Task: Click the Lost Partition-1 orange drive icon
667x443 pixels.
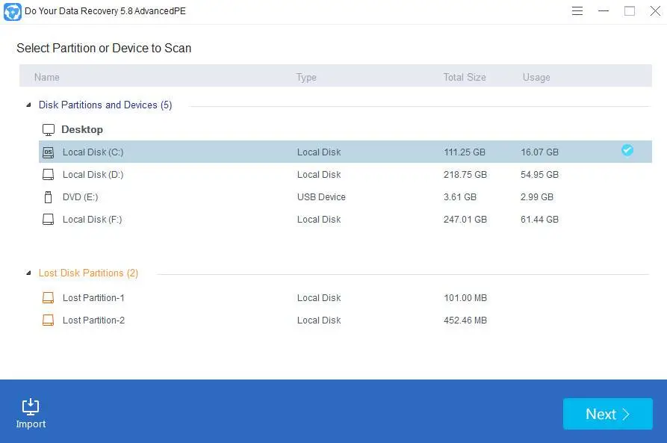Action: [48, 298]
